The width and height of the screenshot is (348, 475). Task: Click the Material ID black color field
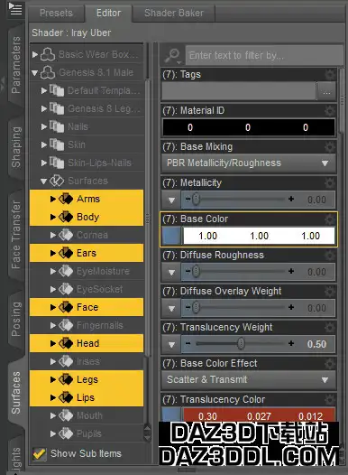pyautogui.click(x=249, y=127)
